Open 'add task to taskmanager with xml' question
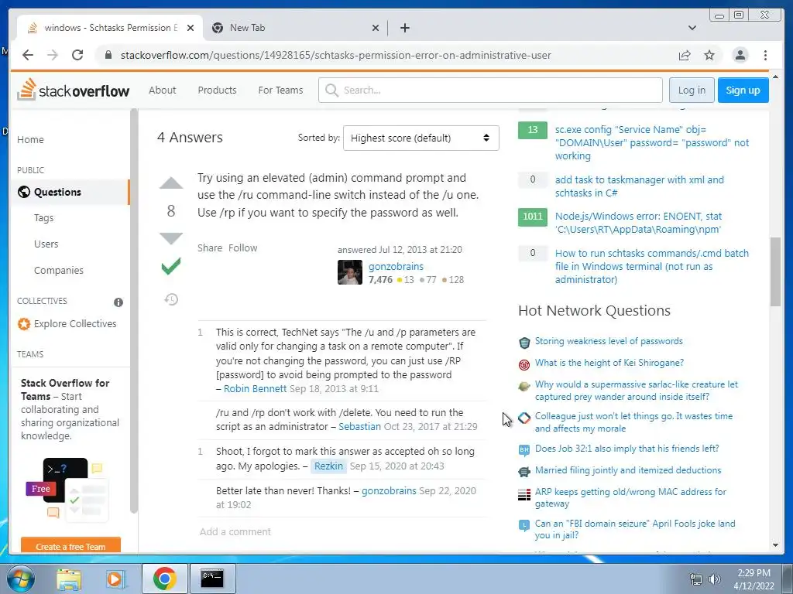The image size is (793, 594). [639, 186]
